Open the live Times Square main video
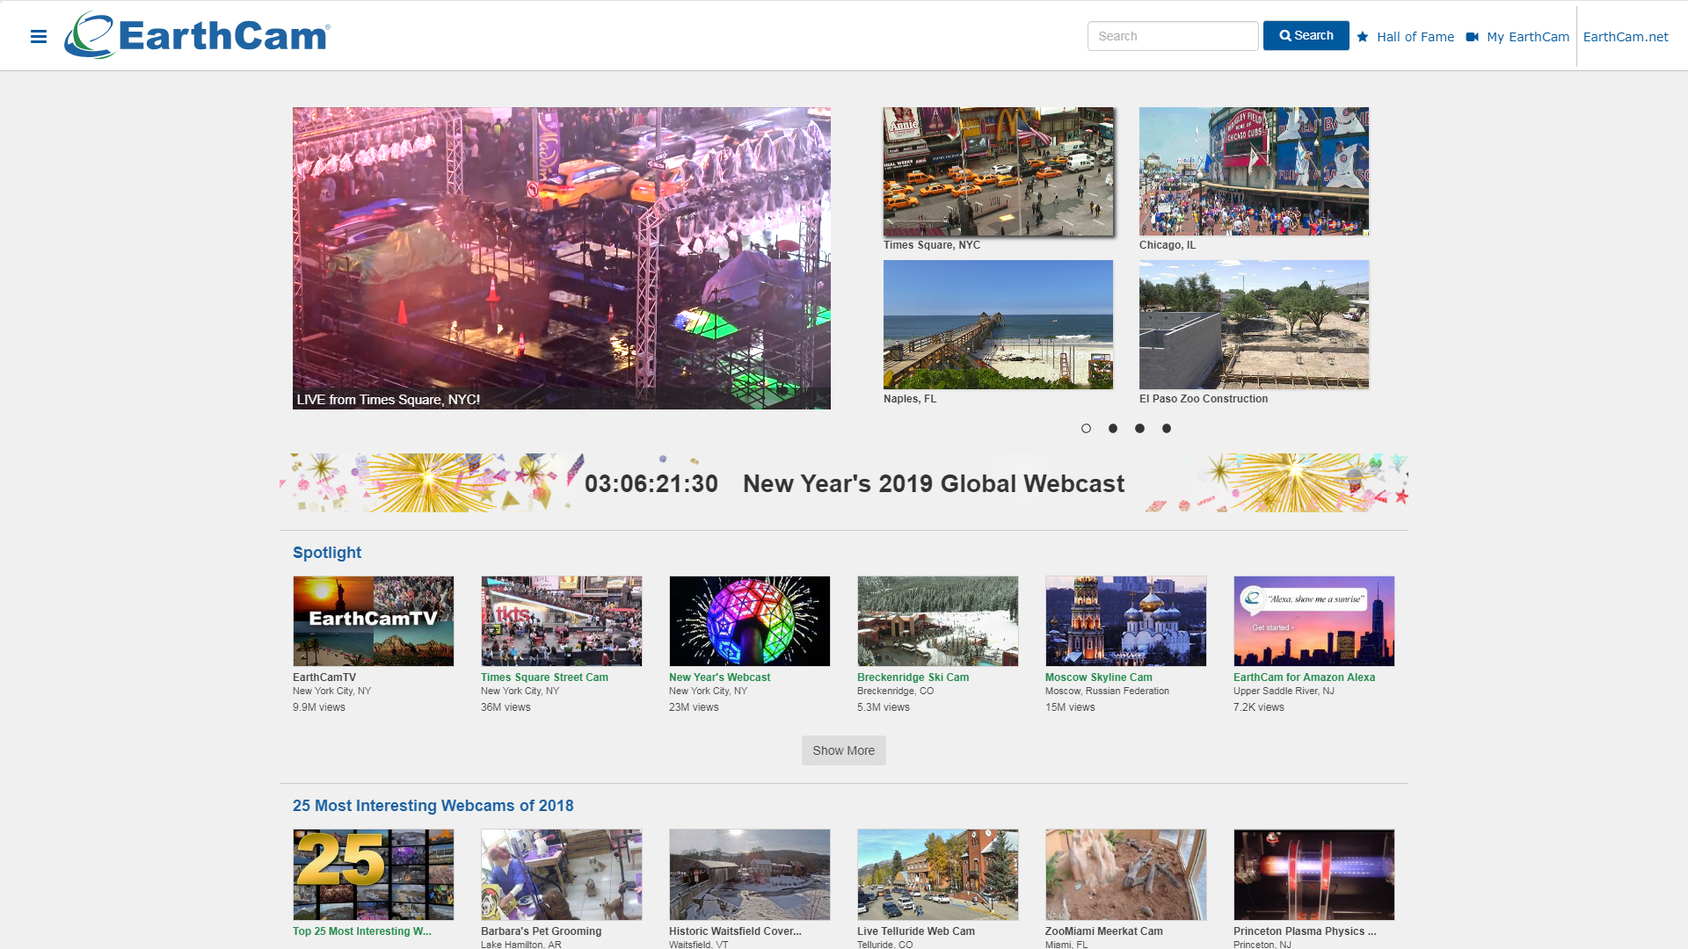The width and height of the screenshot is (1688, 949). [x=561, y=257]
